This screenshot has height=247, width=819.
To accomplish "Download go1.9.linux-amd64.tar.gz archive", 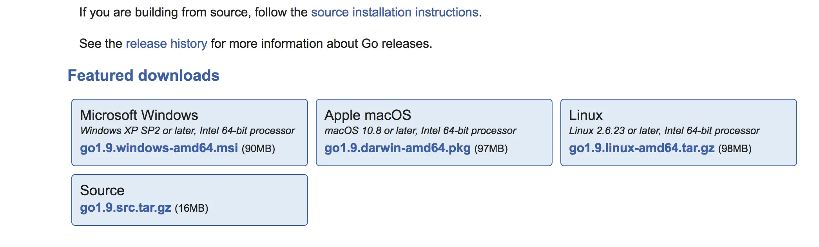I will pyautogui.click(x=641, y=148).
